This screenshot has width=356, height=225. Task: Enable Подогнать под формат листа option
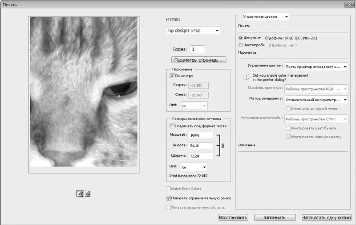(172, 126)
